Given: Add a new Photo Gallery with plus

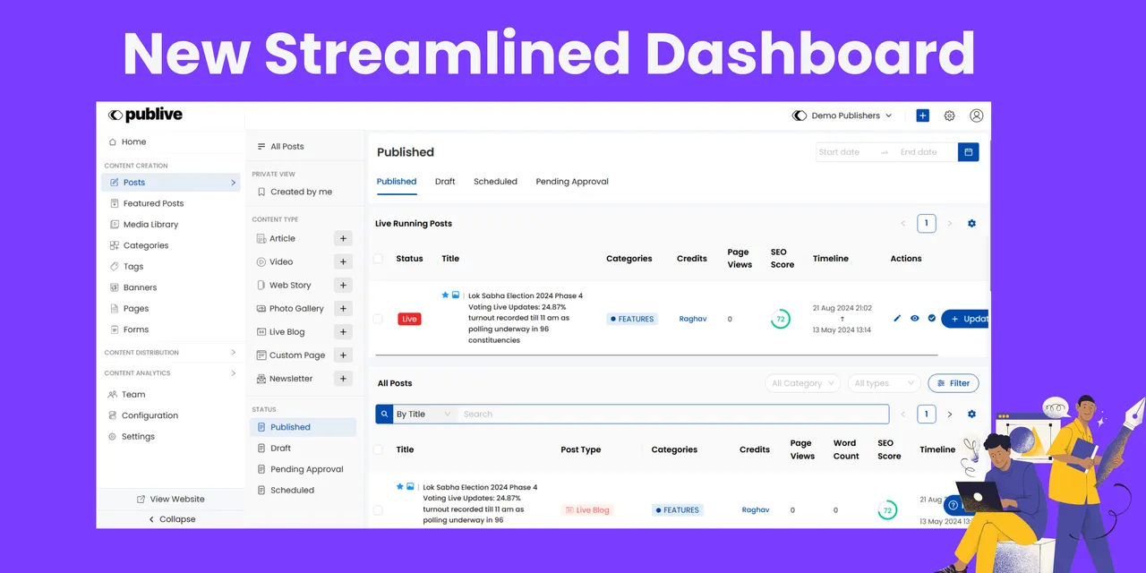Looking at the screenshot, I should tap(343, 308).
